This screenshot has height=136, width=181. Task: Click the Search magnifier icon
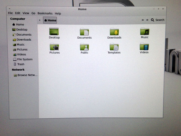pyautogui.click(x=152, y=20)
